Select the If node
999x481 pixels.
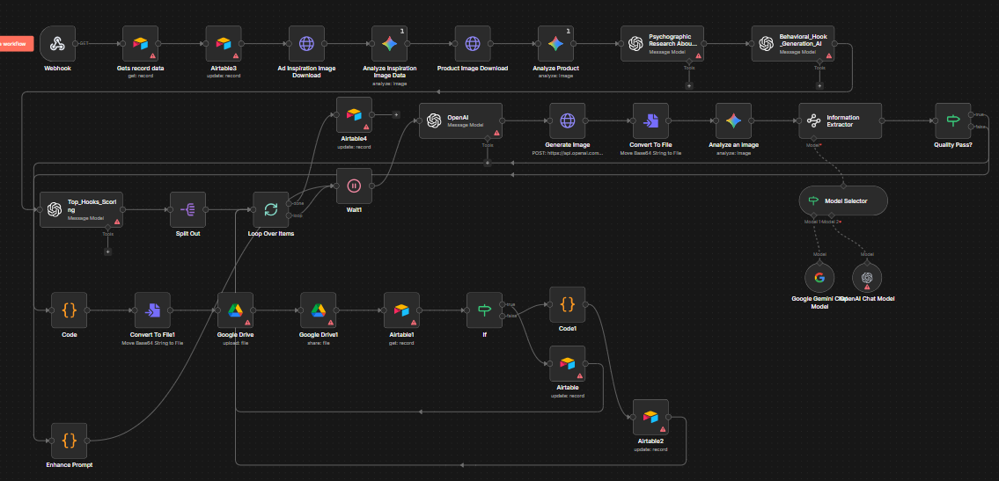(485, 310)
